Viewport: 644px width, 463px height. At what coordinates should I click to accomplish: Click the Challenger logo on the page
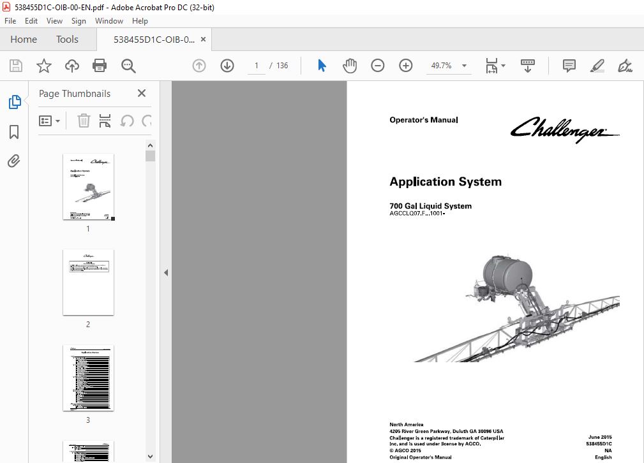click(564, 129)
